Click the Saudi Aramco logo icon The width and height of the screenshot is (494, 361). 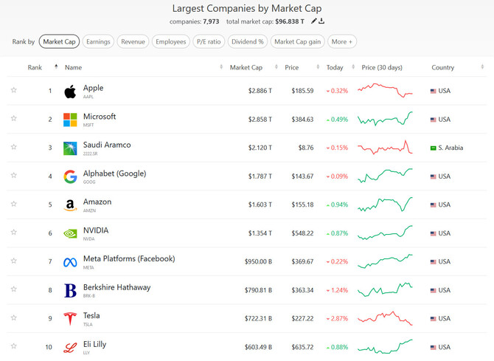coord(70,148)
